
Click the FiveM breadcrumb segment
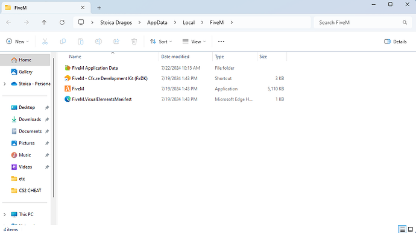pyautogui.click(x=217, y=22)
